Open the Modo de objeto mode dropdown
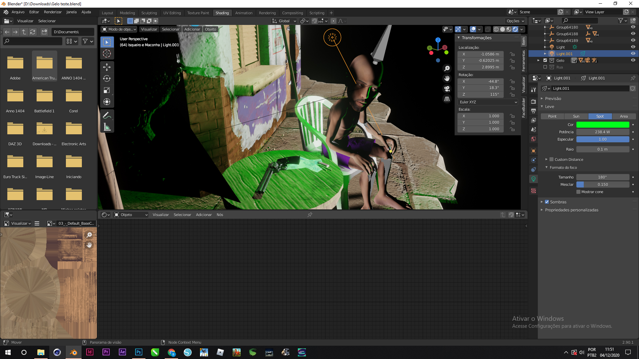Screen dimensions: 639x359 coord(119,29)
